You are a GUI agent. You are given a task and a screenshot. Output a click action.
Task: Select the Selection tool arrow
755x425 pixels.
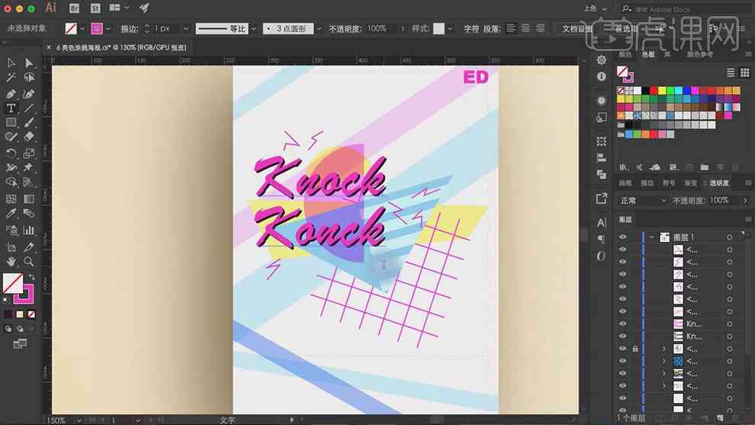11,63
